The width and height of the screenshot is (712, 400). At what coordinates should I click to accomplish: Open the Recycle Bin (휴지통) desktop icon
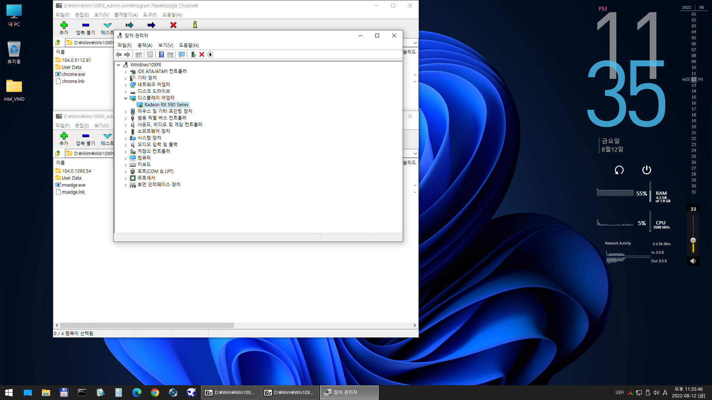[x=14, y=53]
